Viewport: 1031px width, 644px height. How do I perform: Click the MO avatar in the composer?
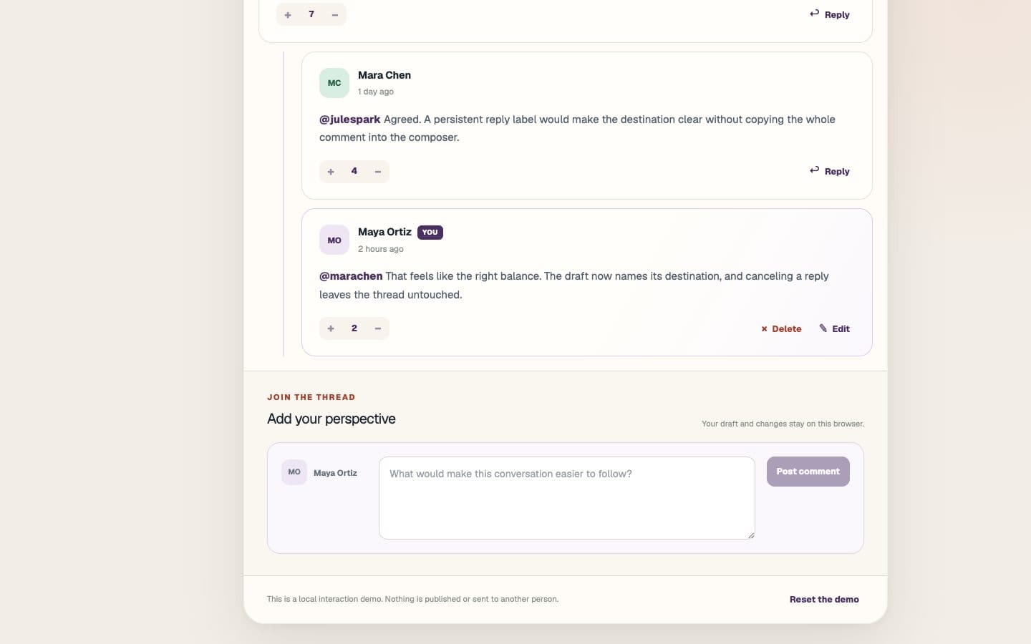[x=294, y=472]
